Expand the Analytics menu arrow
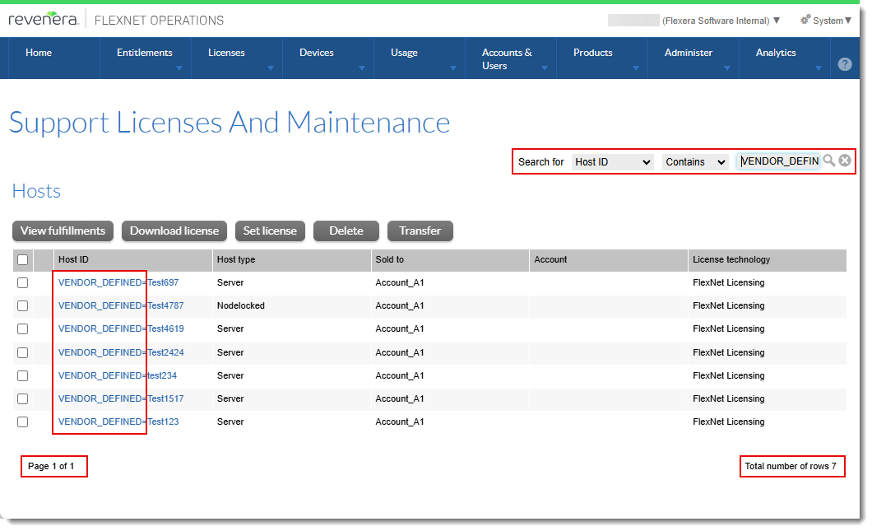872x531 pixels. (819, 68)
